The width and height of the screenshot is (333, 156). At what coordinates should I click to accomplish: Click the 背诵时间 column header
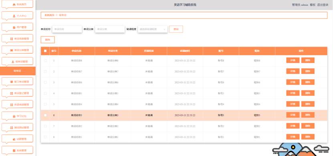coord(185,51)
